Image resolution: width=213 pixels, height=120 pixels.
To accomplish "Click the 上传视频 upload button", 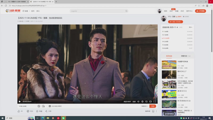I will (200, 11).
